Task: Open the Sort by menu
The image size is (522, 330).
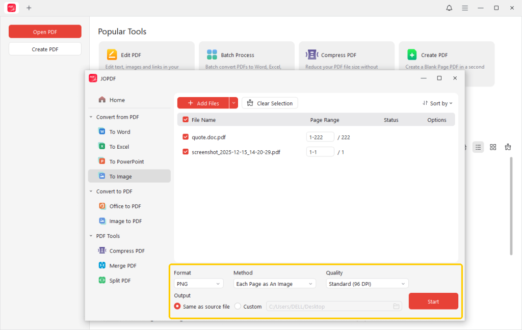Action: (x=437, y=103)
